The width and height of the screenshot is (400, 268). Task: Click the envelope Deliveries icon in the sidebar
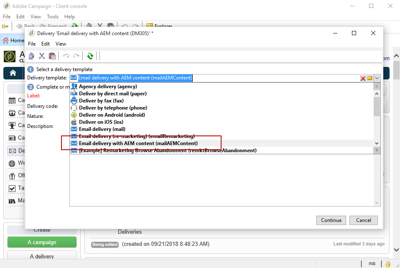[12, 151]
